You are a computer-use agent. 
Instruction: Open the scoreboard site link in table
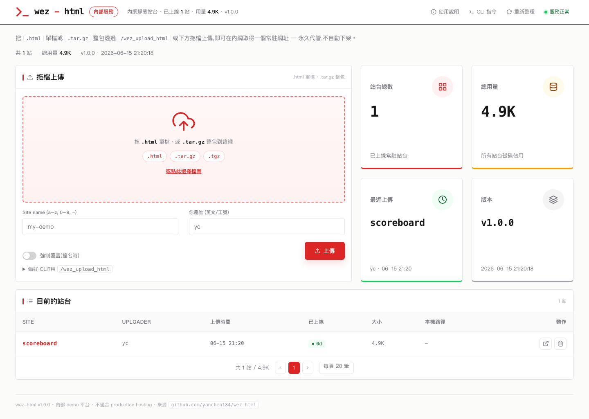pos(40,344)
